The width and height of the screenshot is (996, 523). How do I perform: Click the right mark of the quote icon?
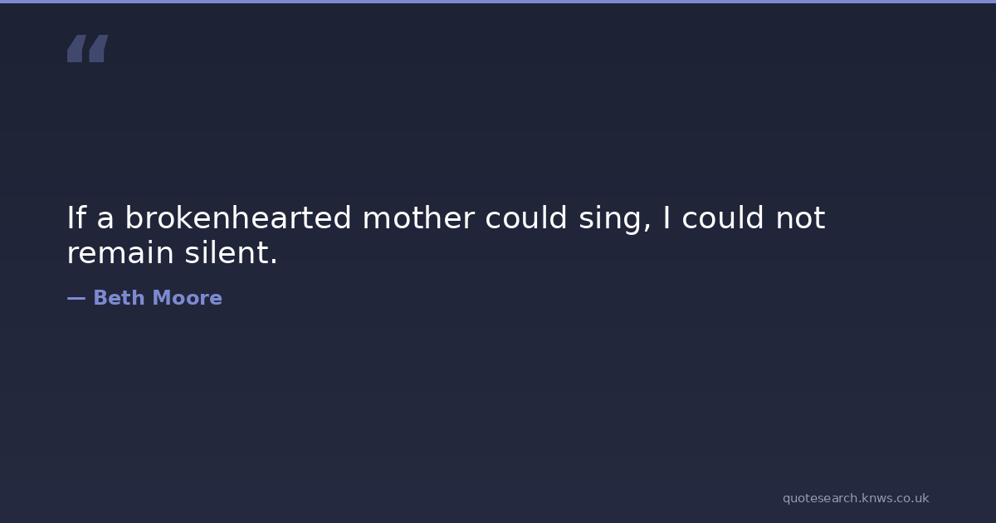98,48
